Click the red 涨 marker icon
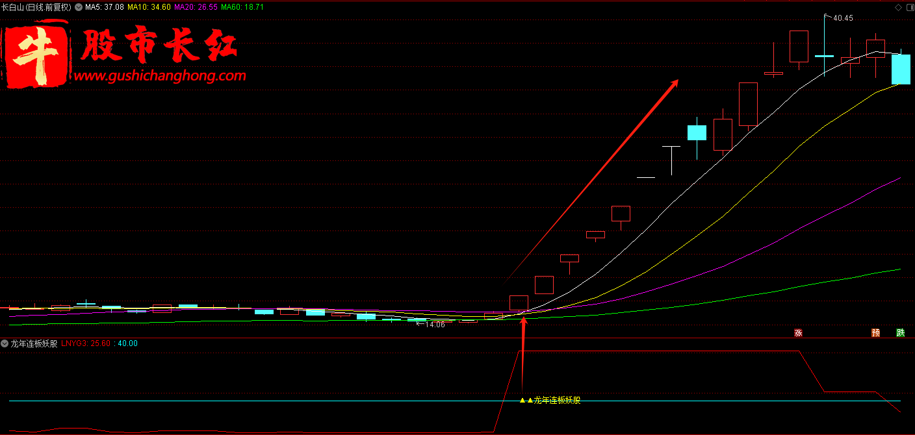 [x=798, y=333]
